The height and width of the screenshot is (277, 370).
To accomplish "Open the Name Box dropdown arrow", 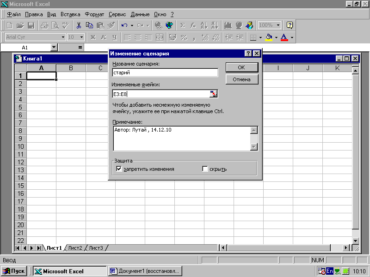I will [x=54, y=48].
